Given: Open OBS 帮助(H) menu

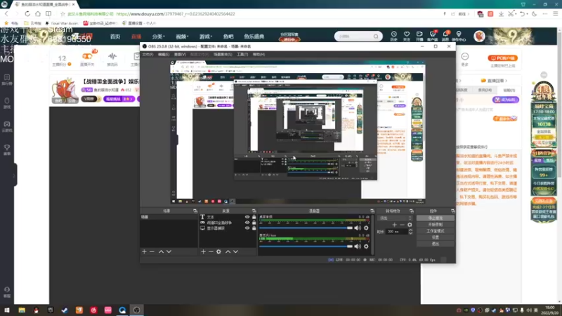Looking at the screenshot, I should click(259, 55).
